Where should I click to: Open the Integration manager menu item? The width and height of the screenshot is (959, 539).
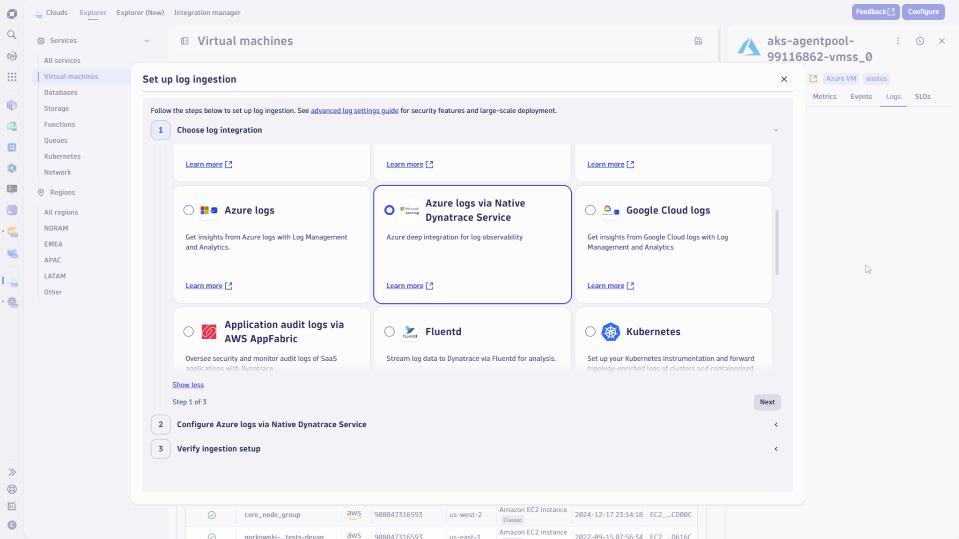click(x=207, y=13)
